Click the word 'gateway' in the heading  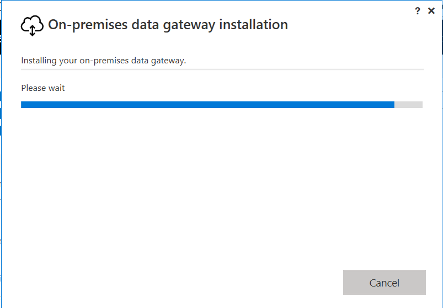click(x=189, y=25)
